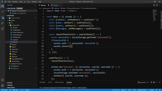
Task: Select language mode JavaScript React
Action: pos(142,90)
